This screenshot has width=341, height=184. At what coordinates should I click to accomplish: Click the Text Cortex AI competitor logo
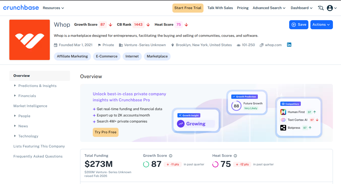click(283, 120)
